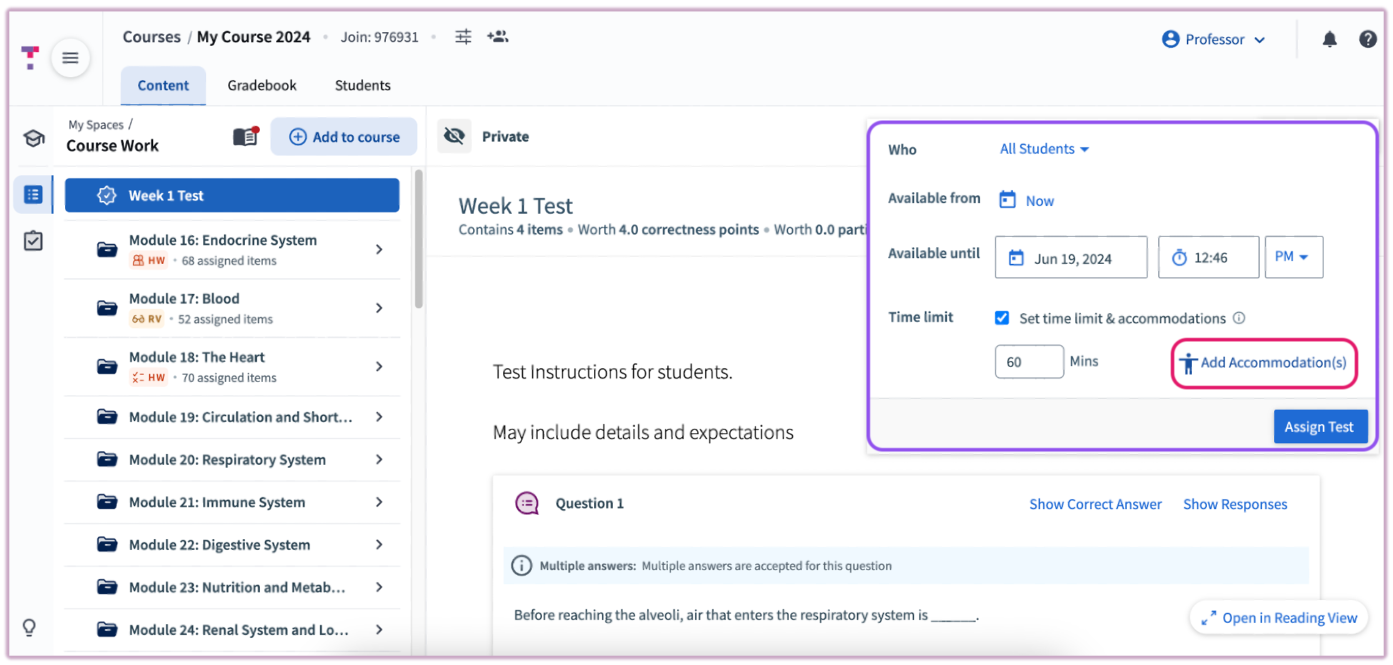Expand Module 21: Immune System chevron
Image resolution: width=1393 pixels, height=665 pixels.
click(x=379, y=502)
